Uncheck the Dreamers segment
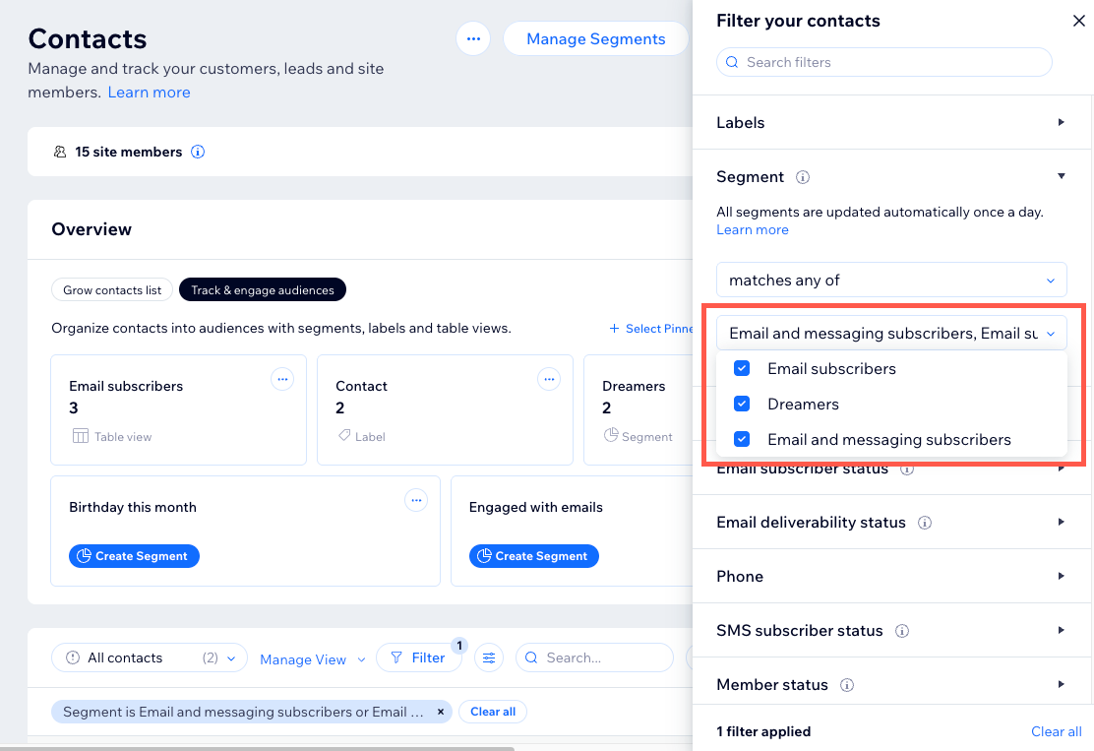The width and height of the screenshot is (1094, 751). click(742, 404)
